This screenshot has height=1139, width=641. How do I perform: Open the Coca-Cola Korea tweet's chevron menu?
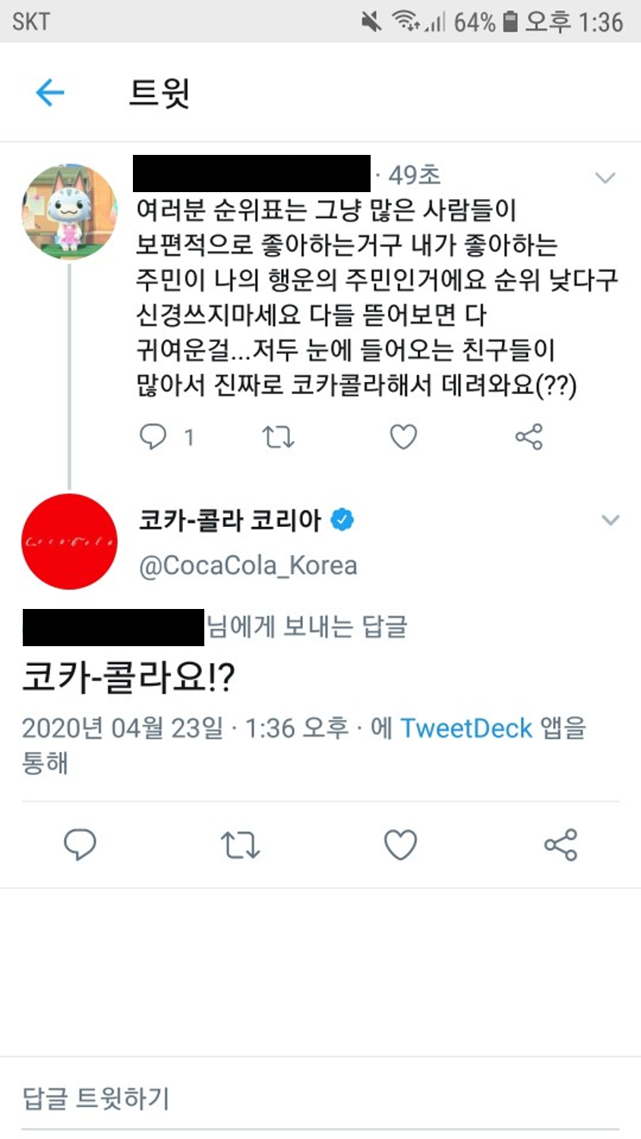coord(611,520)
